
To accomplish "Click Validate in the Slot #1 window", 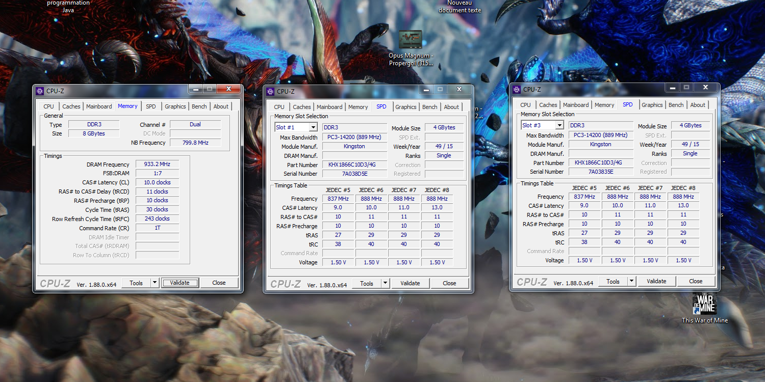I will (410, 284).
